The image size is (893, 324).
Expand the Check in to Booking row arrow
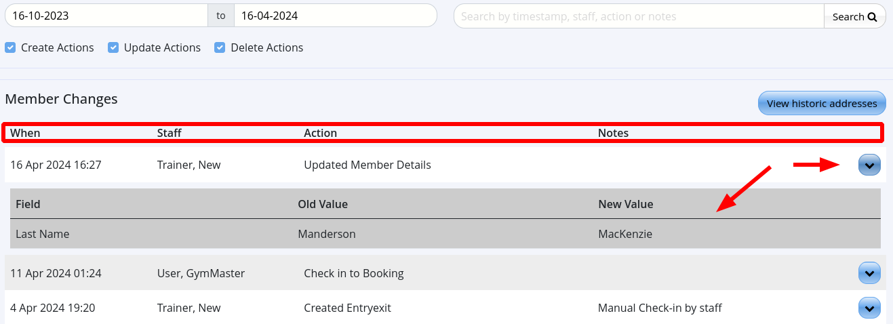pos(869,273)
